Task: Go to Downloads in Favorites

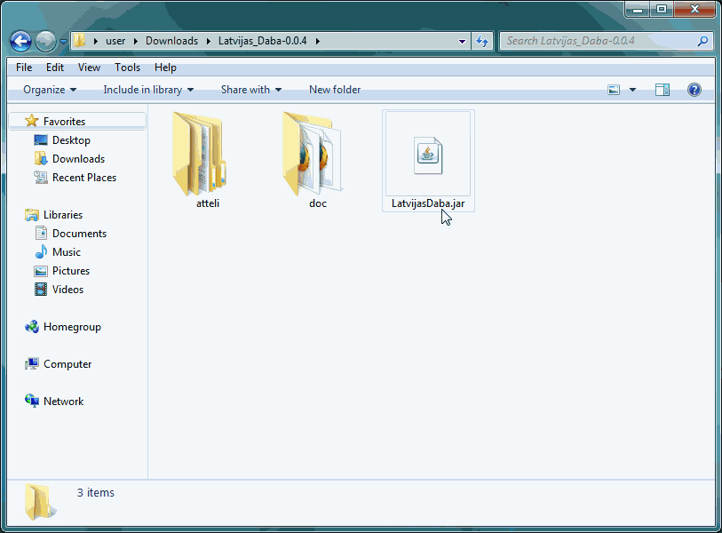Action: point(79,159)
